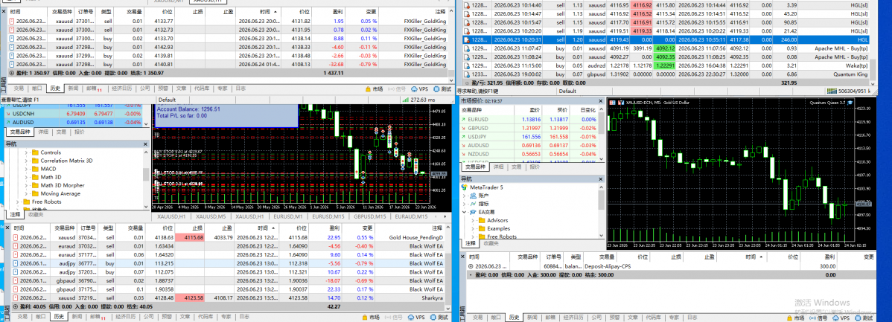Expand Free Robots folder in left navigator

coord(18,202)
